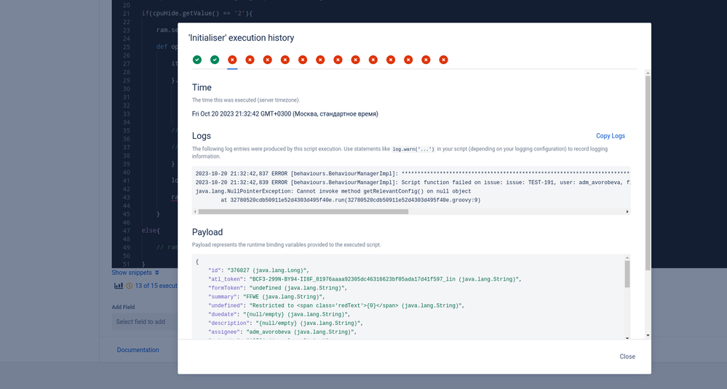Open the Documentation link

(x=138, y=350)
